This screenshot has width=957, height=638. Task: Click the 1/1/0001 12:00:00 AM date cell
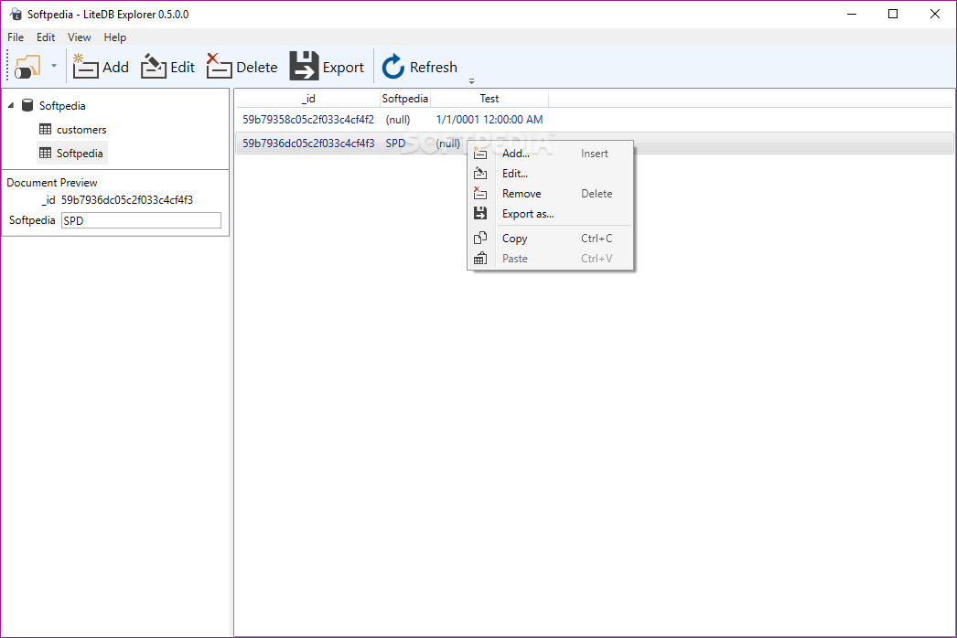pos(489,120)
